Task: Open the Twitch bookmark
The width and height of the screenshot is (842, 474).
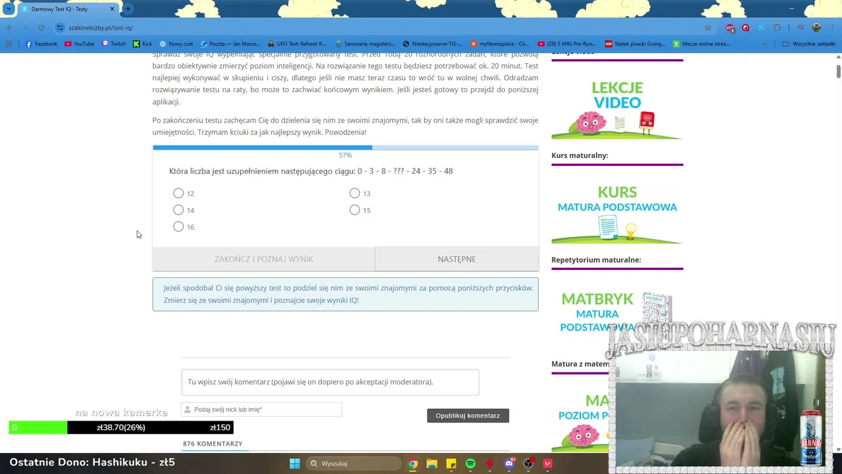Action: [114, 44]
